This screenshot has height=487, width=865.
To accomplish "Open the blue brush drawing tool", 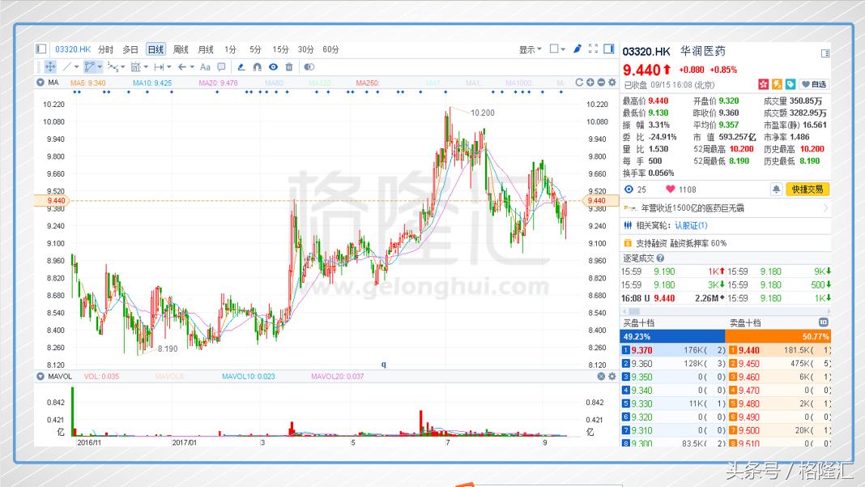I will [x=577, y=49].
